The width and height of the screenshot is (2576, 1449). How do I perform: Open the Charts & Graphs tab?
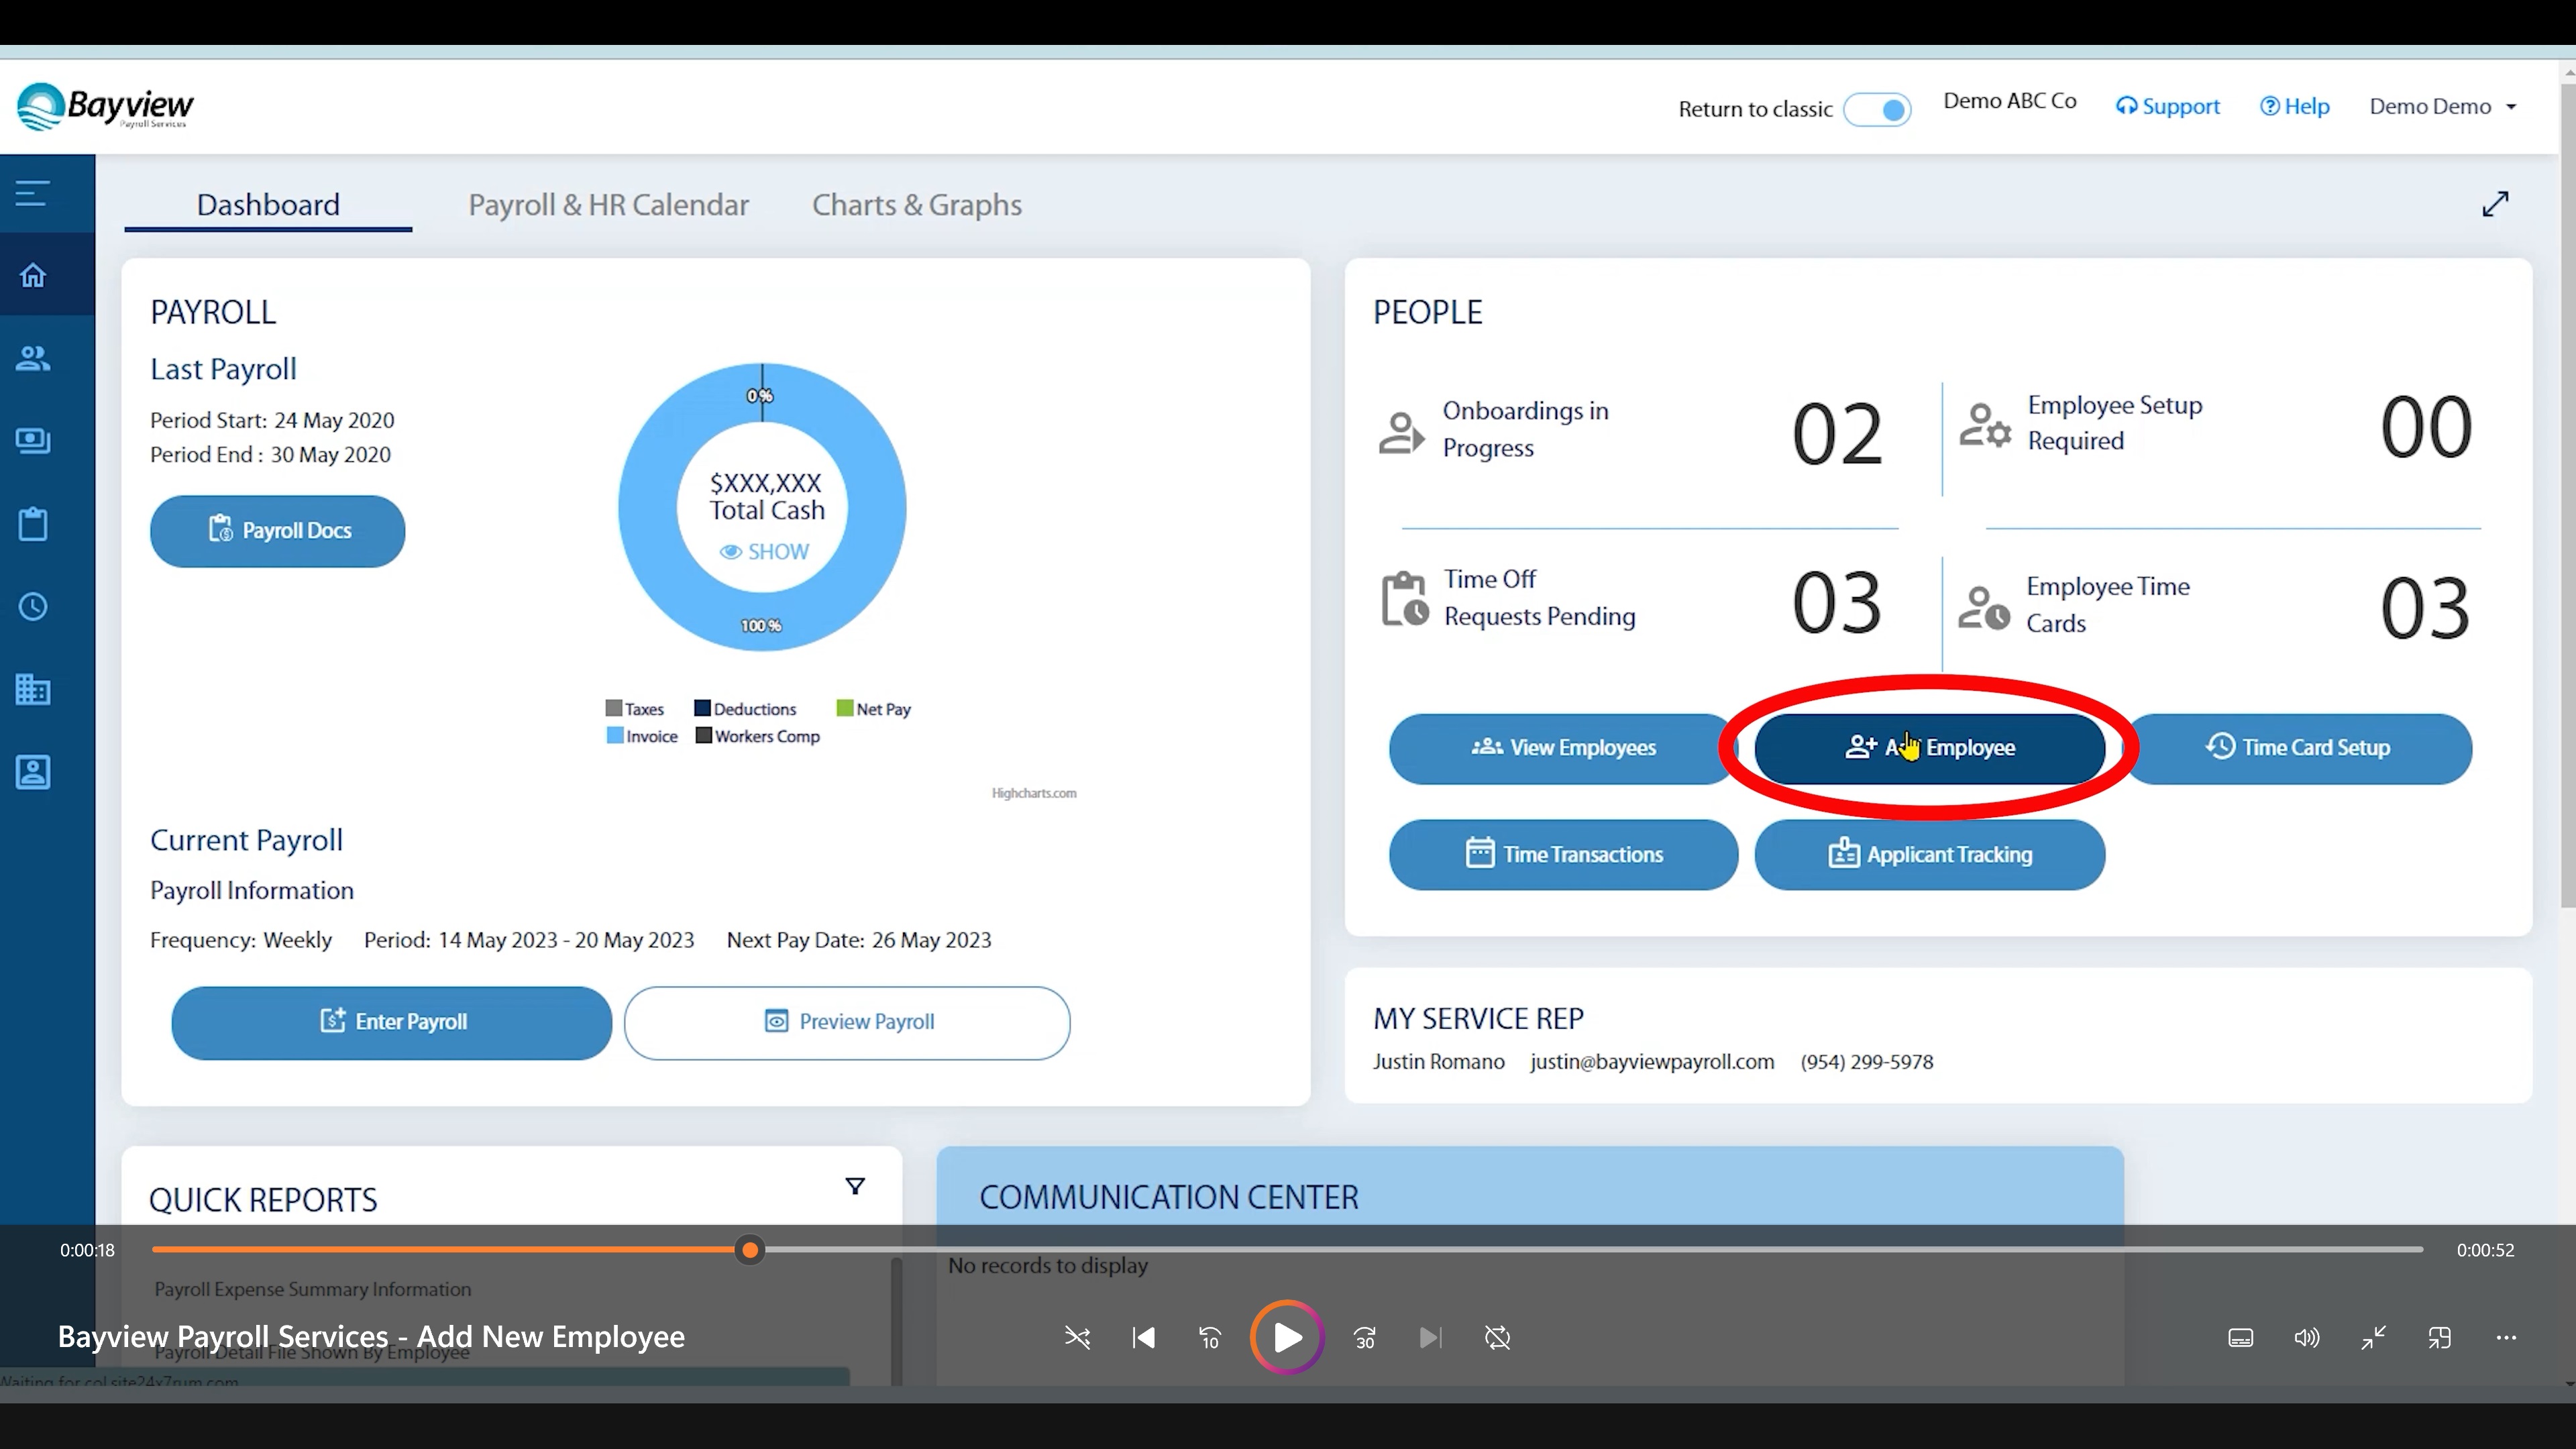(916, 205)
